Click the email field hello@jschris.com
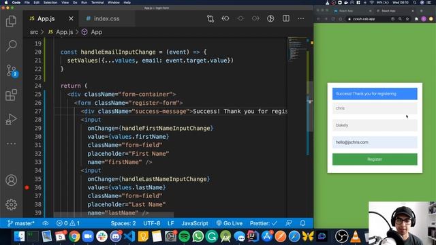 (x=375, y=142)
